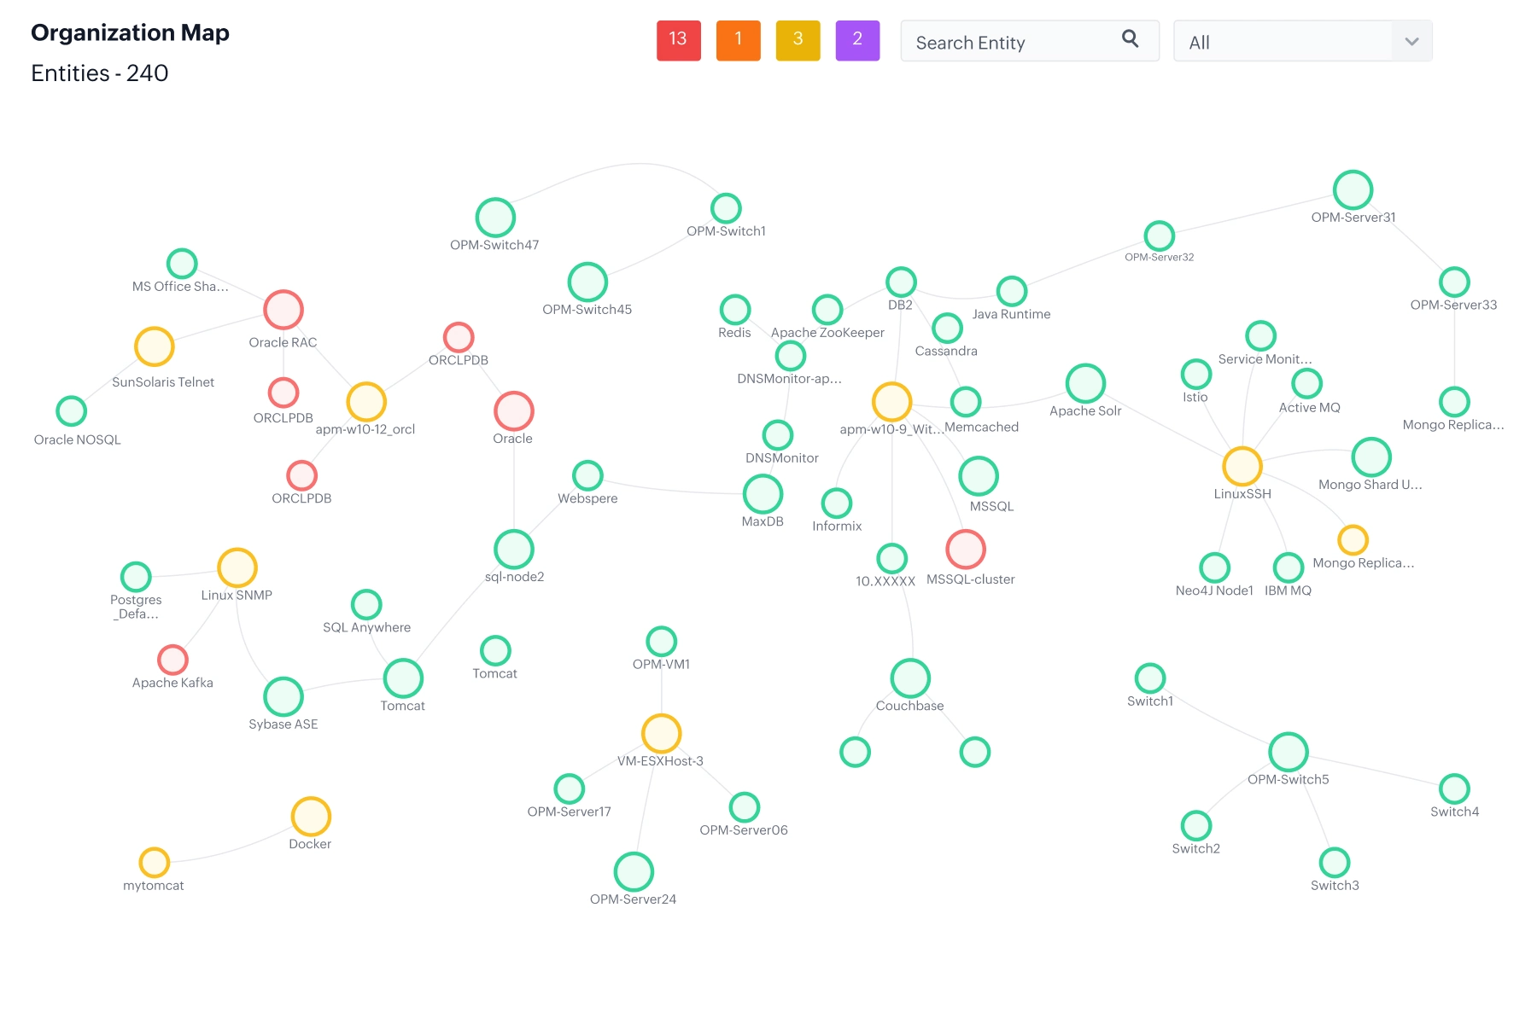1537x1024 pixels.
Task: Select the SQL Anywhere node
Action: pyautogui.click(x=366, y=604)
